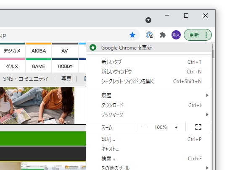Expand the 履歴 submenu
Viewport: 227px width, 170px height.
[148, 95]
